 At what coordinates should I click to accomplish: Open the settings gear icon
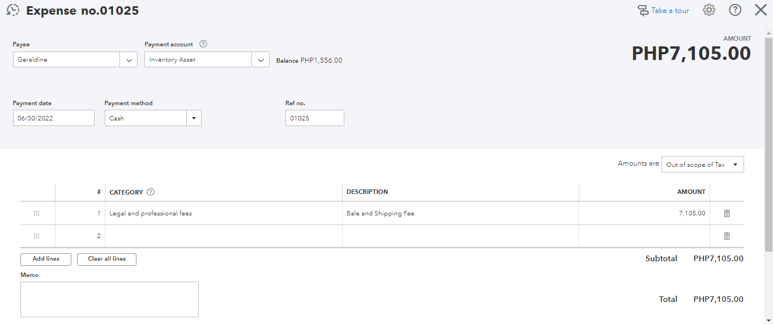(709, 10)
